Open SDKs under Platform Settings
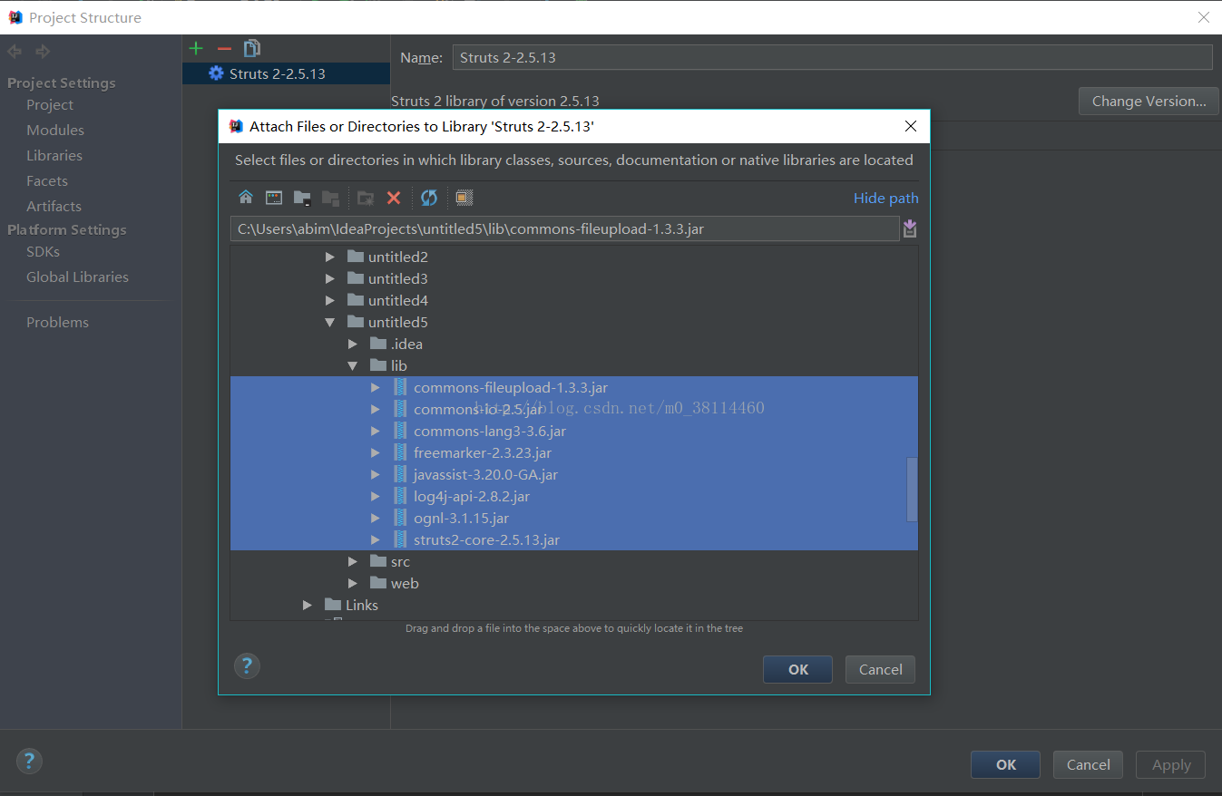The image size is (1222, 796). pyautogui.click(x=43, y=251)
